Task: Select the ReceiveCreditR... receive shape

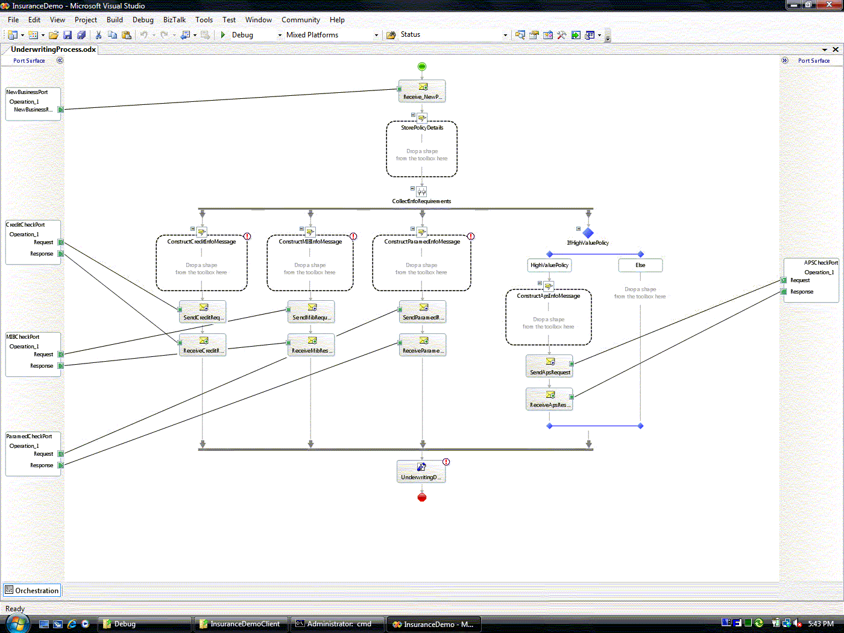Action: click(203, 345)
